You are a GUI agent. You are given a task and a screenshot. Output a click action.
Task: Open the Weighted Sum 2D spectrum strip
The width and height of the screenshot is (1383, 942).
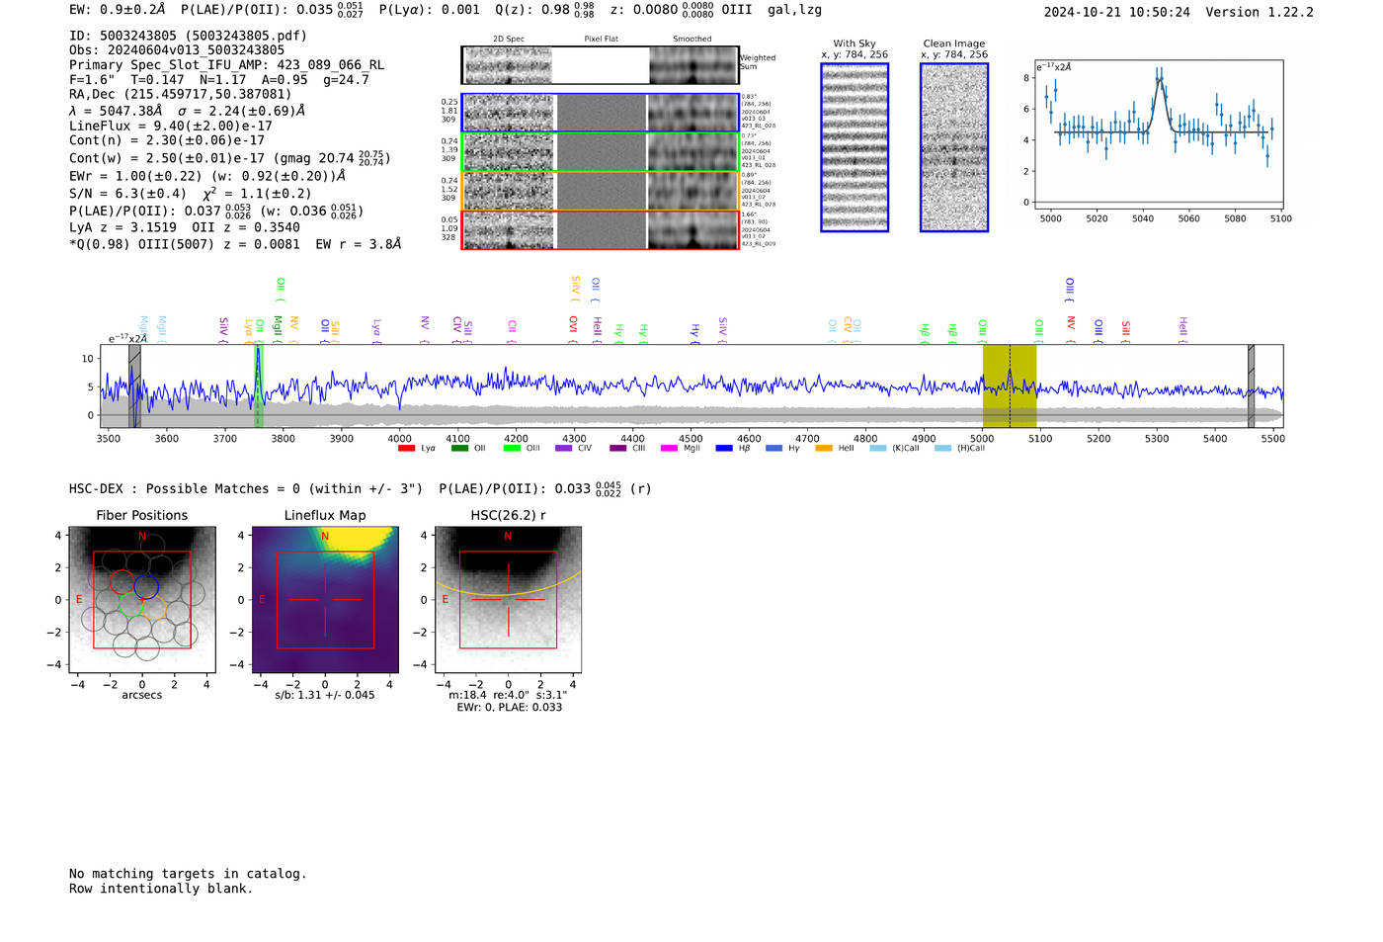click(601, 65)
